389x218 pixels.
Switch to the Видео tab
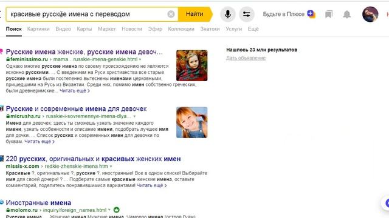(x=63, y=29)
